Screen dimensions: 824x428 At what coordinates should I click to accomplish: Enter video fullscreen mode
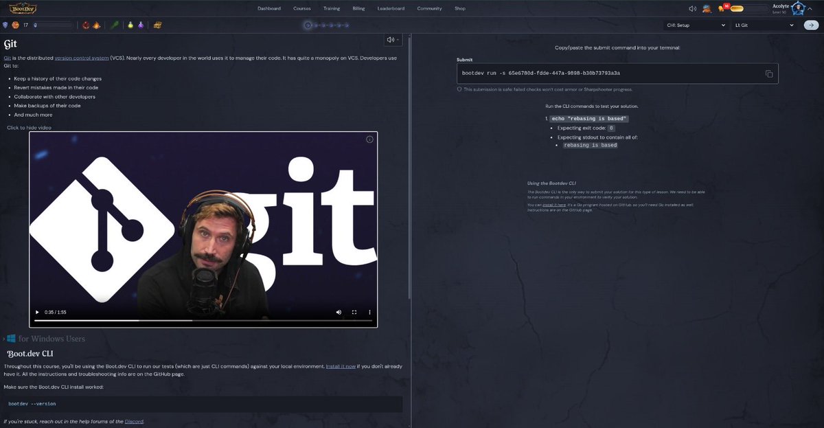(x=354, y=312)
